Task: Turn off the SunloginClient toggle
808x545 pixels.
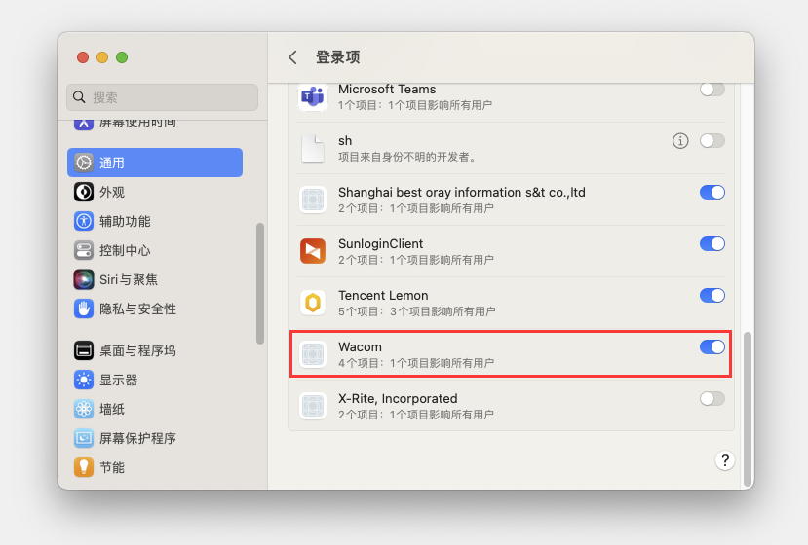Action: 712,243
